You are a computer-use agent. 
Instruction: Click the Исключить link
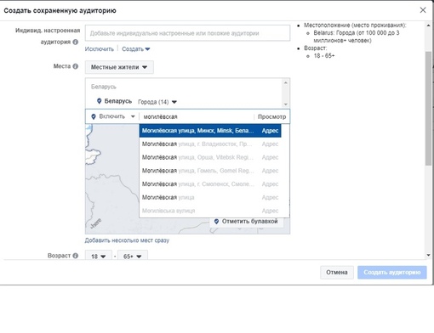100,49
